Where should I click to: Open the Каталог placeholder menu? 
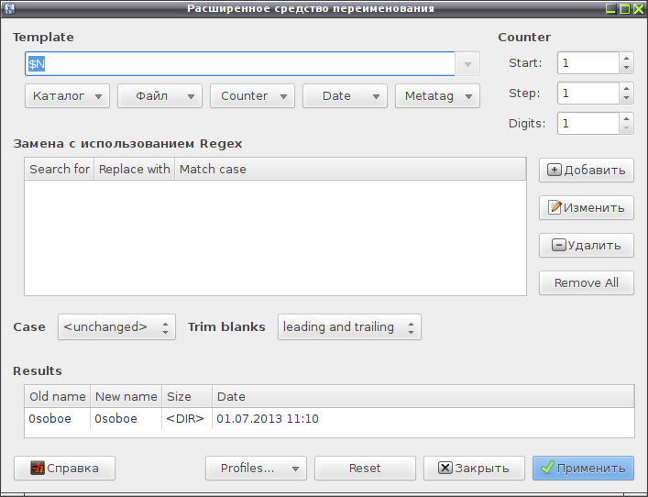click(67, 96)
